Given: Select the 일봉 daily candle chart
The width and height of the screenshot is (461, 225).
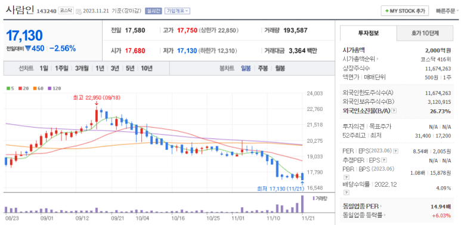Looking at the screenshot, I should [x=246, y=69].
